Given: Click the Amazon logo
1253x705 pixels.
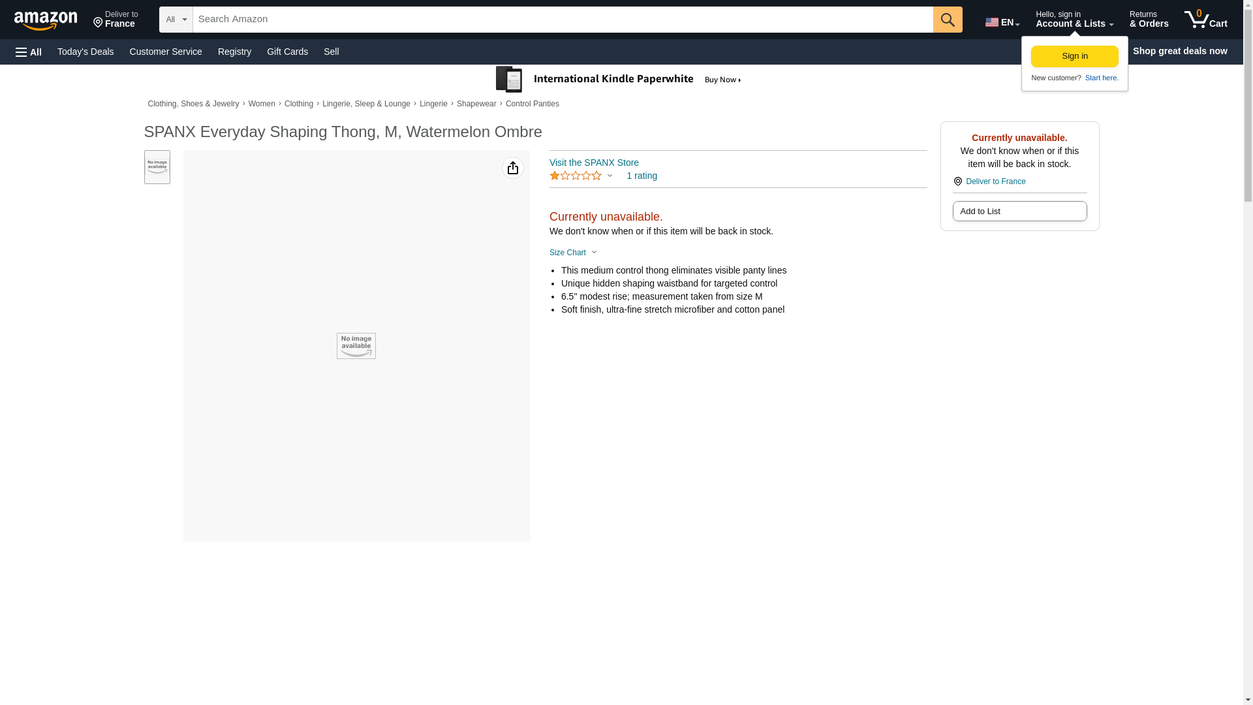Looking at the screenshot, I should click(x=46, y=20).
